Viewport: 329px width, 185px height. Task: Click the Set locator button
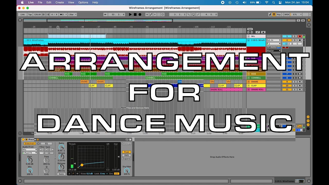coord(250,29)
